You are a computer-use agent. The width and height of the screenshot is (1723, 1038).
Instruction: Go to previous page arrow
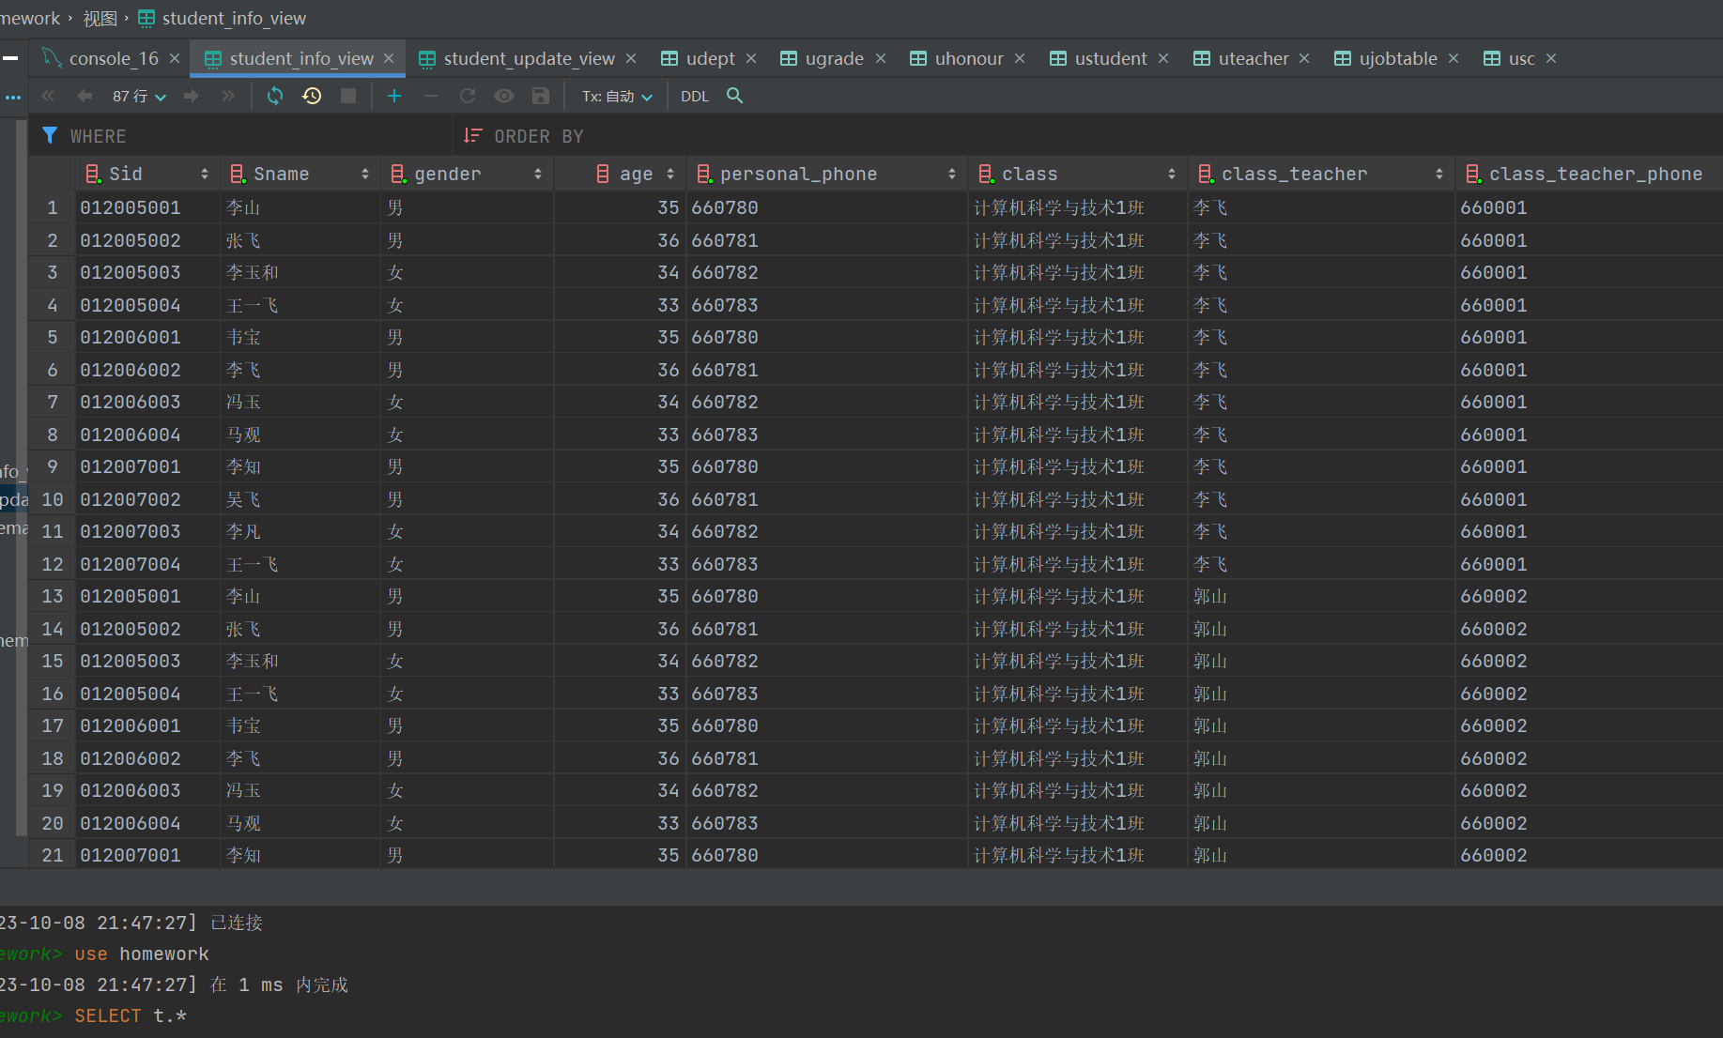click(x=85, y=96)
